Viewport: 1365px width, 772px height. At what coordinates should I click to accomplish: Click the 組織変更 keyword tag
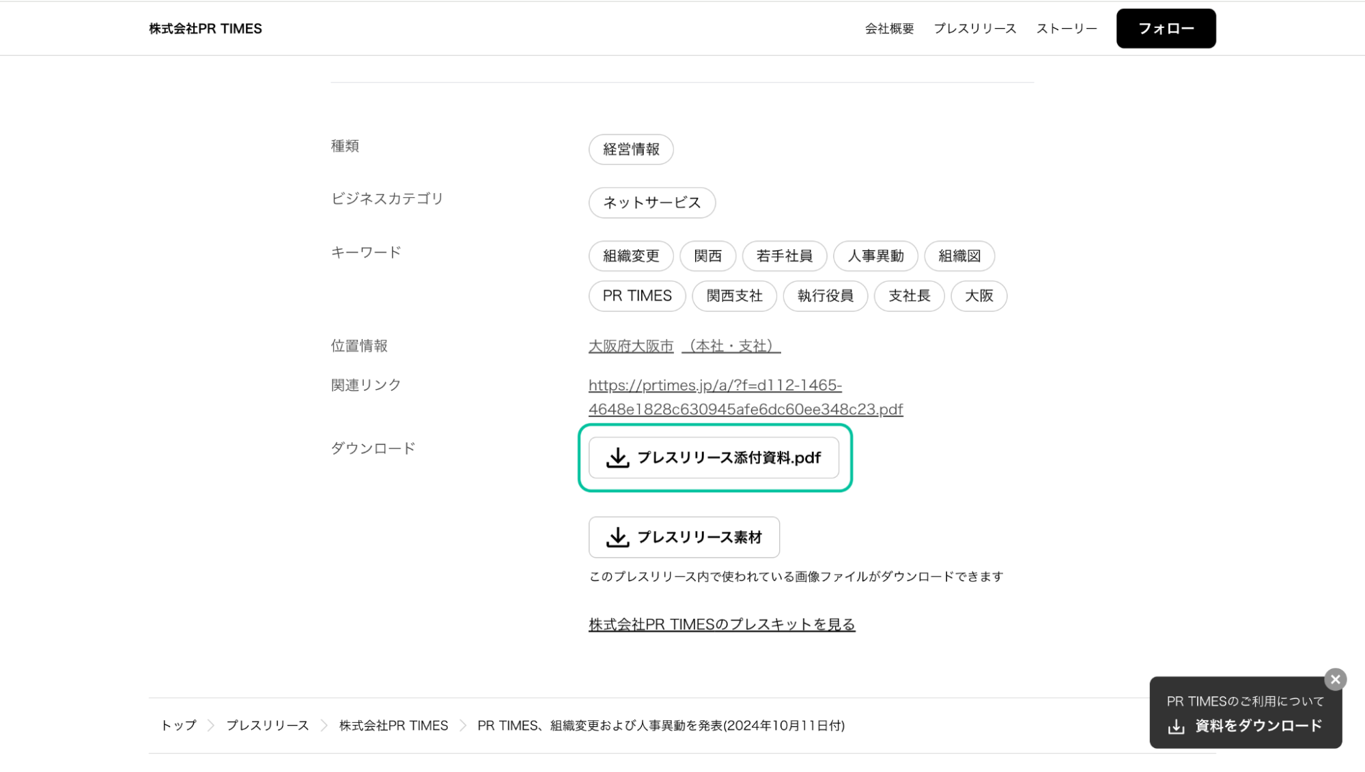pyautogui.click(x=631, y=256)
